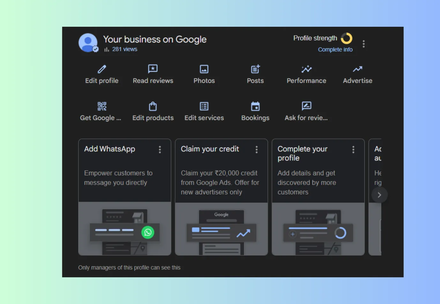Open Edit profile pencil icon
The image size is (440, 304).
point(102,69)
